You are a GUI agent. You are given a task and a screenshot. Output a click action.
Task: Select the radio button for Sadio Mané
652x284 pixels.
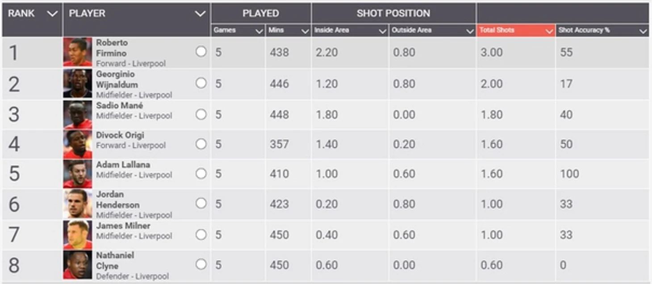pos(201,114)
